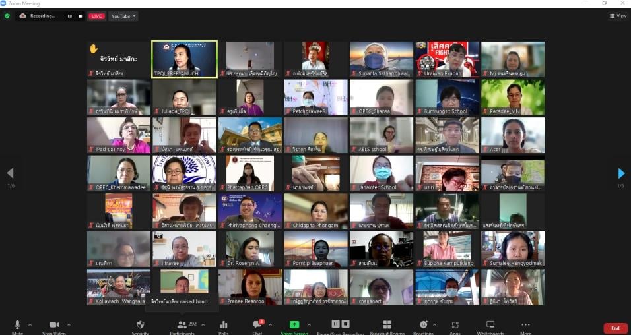The height and width of the screenshot is (335, 631).
Task: Open the Polls tool
Action: 223,327
